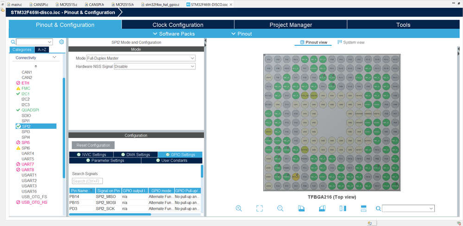Zoom in on the pinout view
The image size is (463, 226).
click(239, 208)
